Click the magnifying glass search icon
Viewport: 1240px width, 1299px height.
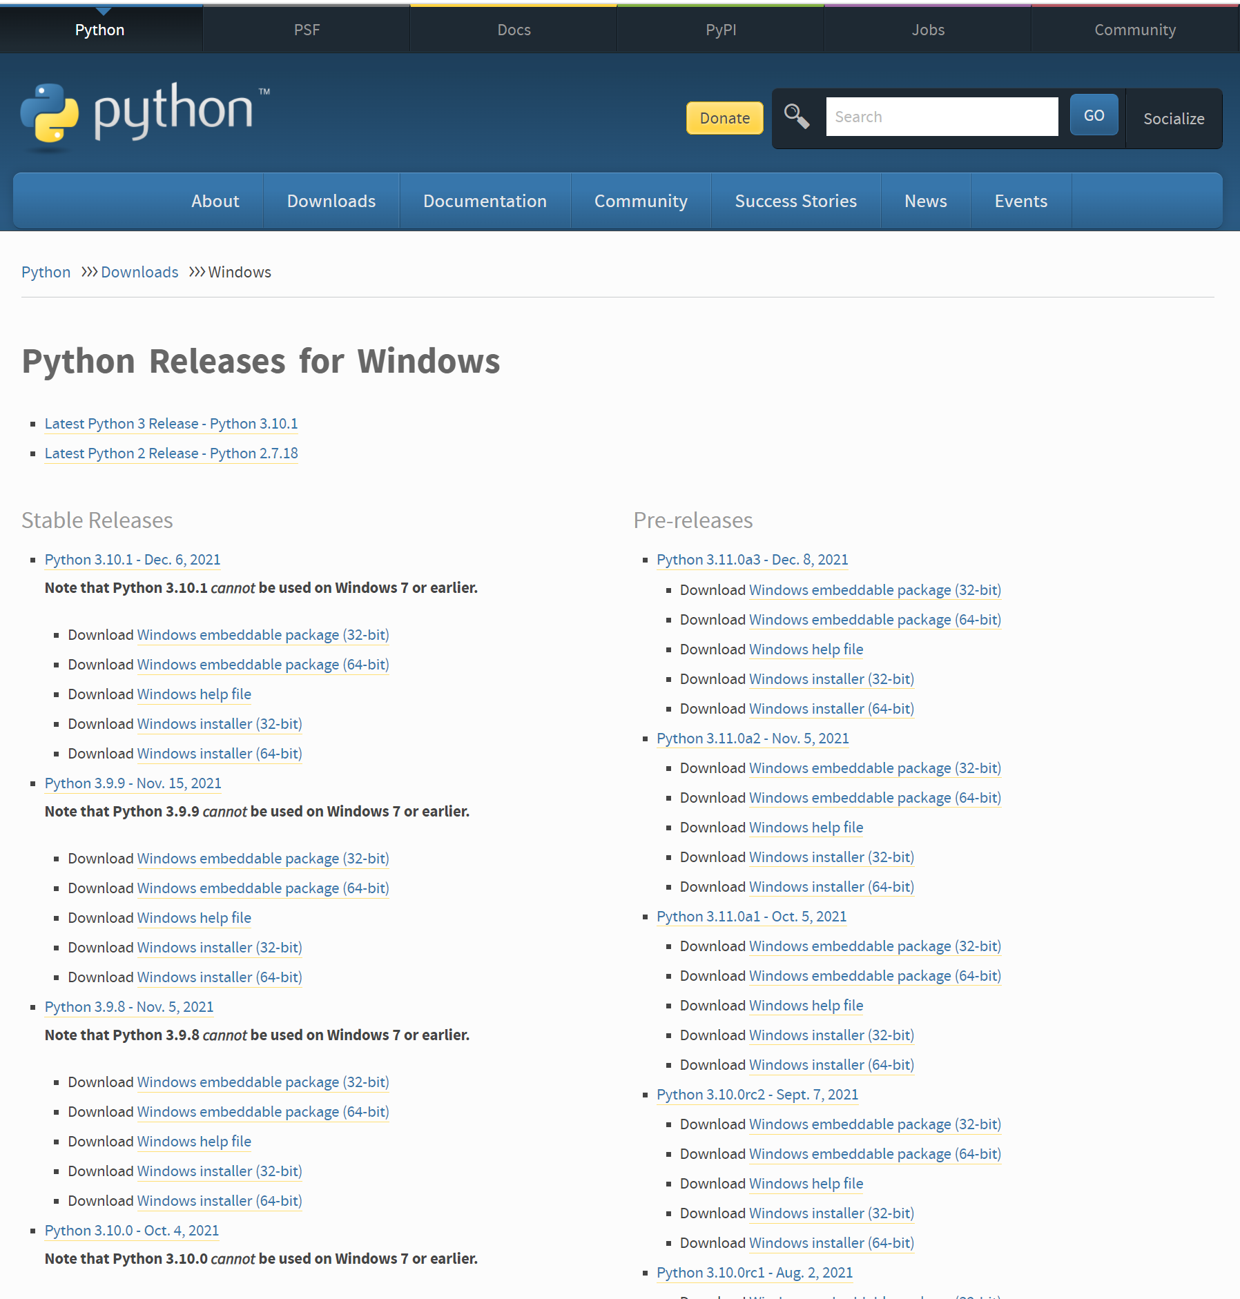point(796,116)
